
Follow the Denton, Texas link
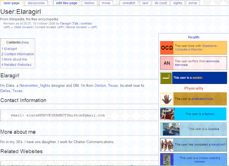coord(107,86)
